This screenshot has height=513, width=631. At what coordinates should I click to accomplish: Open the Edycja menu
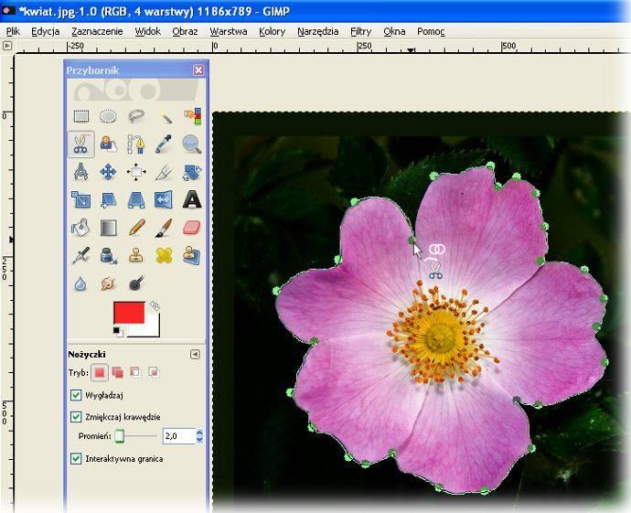click(46, 31)
